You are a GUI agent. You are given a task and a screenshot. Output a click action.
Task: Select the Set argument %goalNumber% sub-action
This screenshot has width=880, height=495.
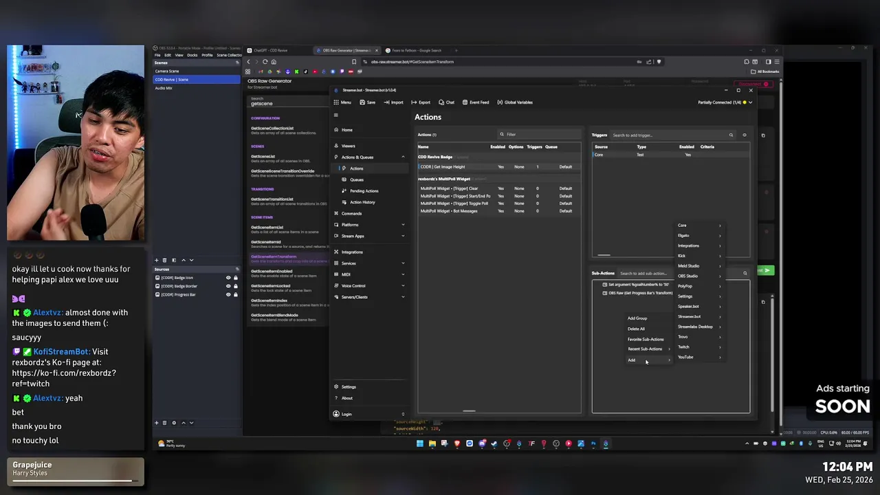click(x=638, y=285)
